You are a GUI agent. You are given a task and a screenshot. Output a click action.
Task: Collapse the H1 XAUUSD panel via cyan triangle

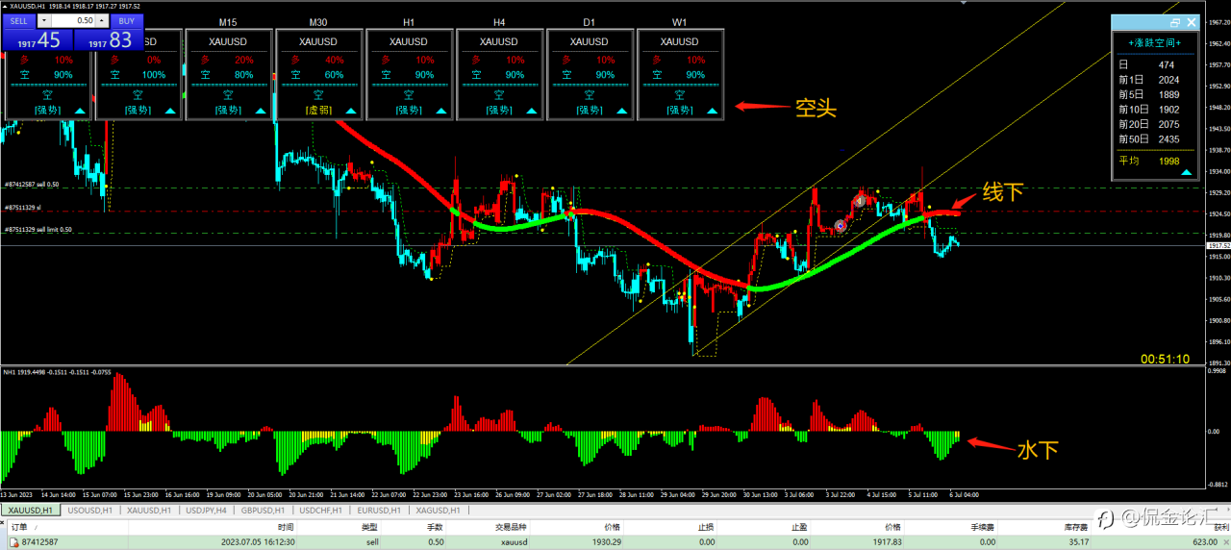440,111
